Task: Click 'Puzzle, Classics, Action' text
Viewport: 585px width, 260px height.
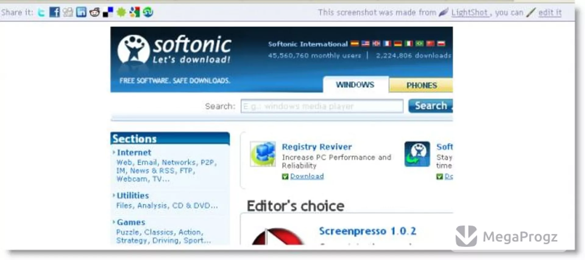Action: coord(160,232)
